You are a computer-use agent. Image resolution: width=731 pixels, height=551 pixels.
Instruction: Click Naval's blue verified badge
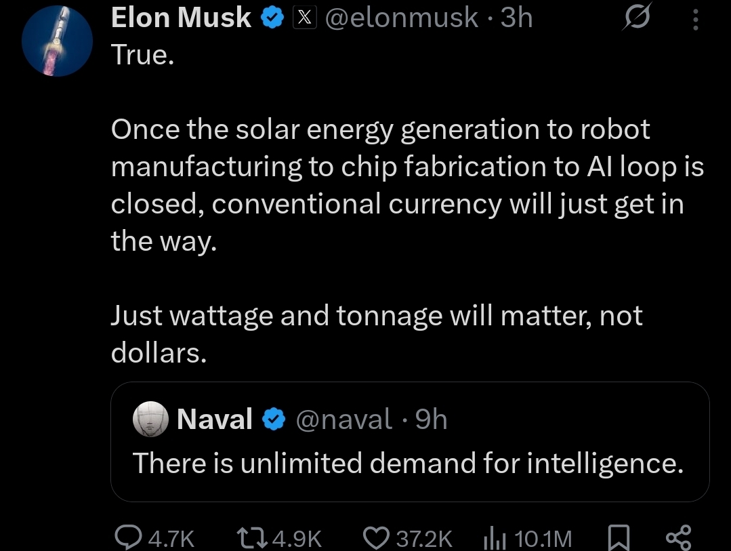click(x=274, y=420)
